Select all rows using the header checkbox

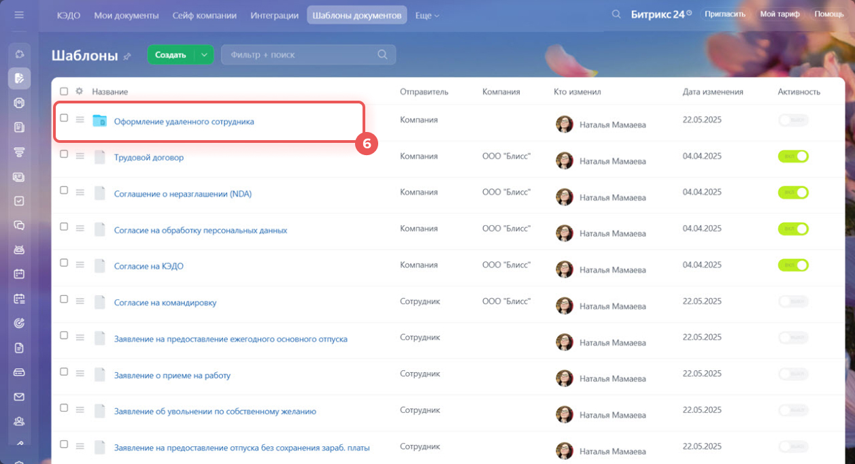pyautogui.click(x=64, y=91)
